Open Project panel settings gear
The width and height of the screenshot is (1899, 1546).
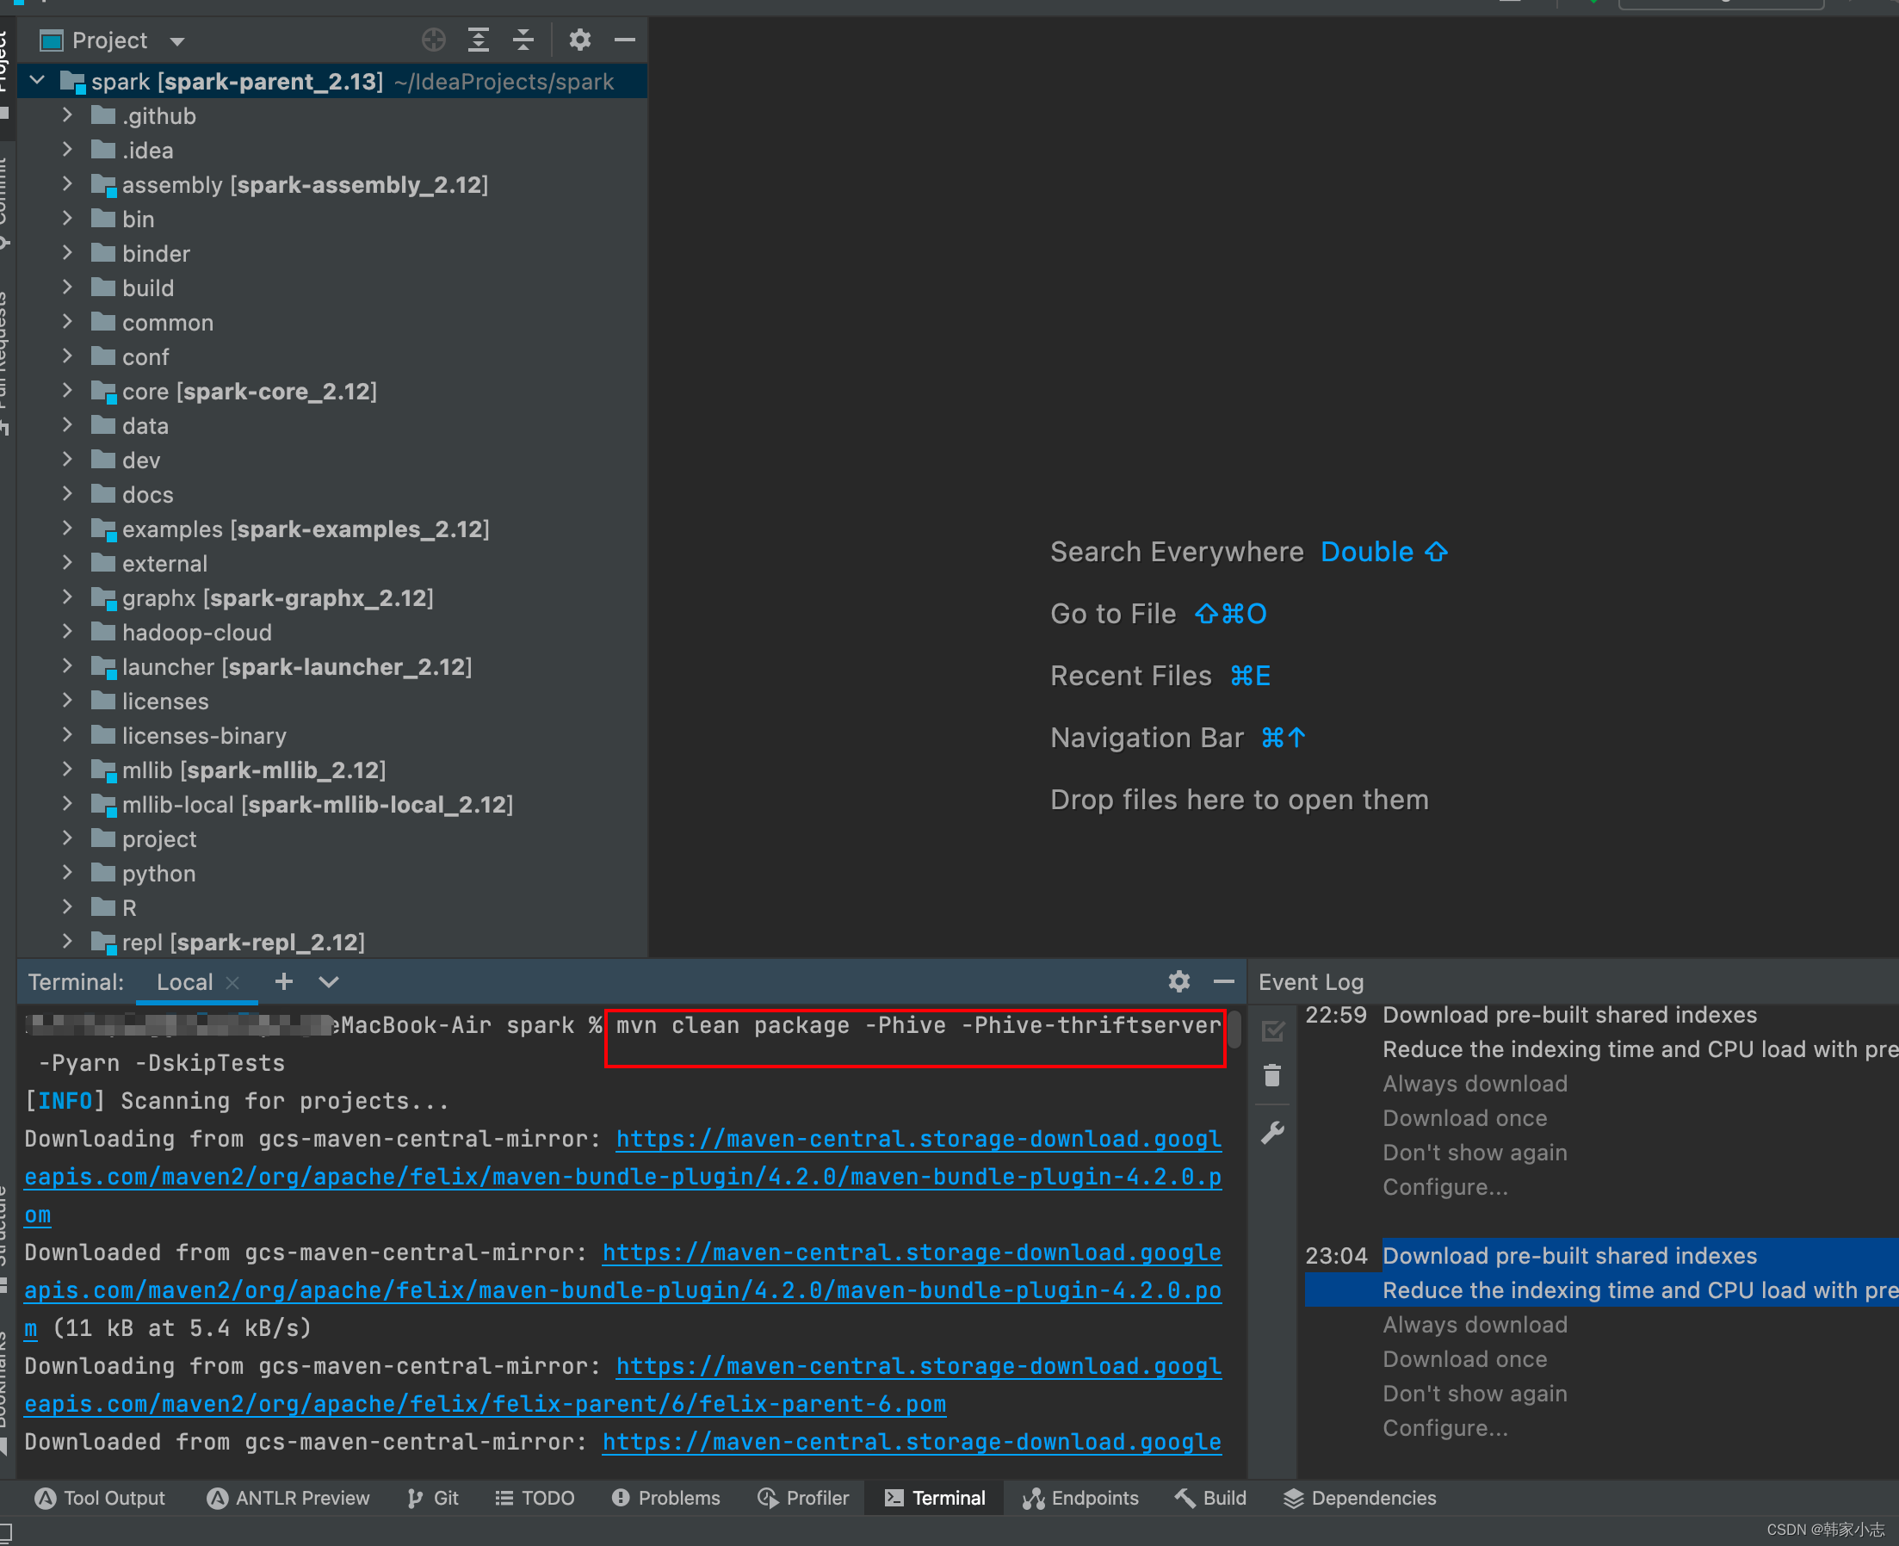[580, 40]
